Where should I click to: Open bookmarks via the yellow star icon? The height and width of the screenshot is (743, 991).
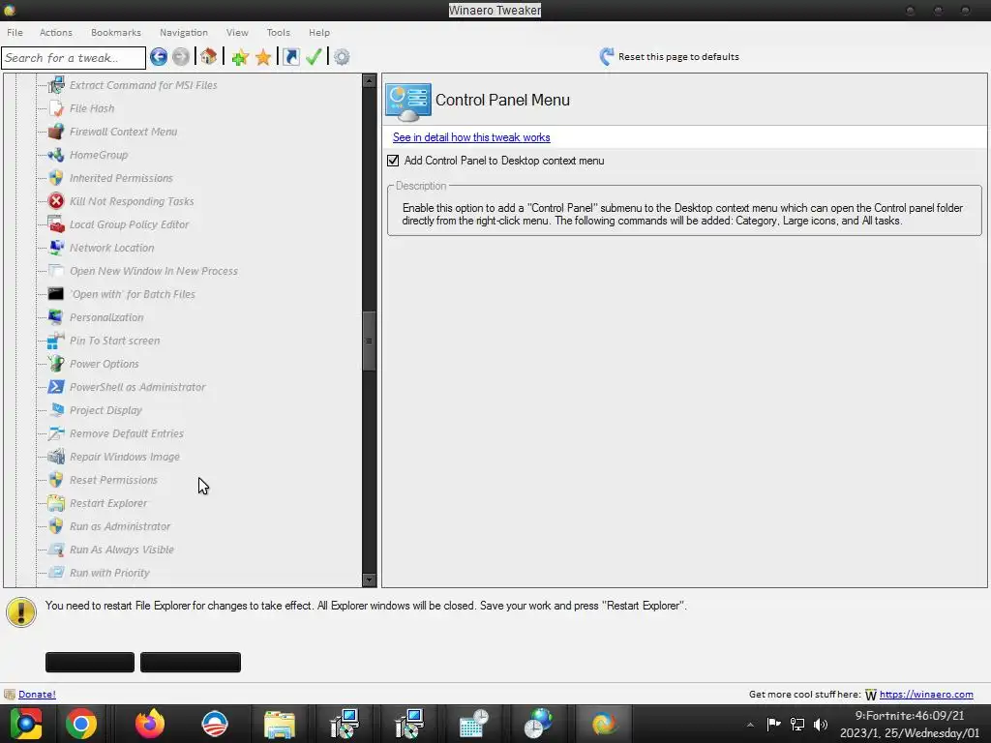[263, 57]
